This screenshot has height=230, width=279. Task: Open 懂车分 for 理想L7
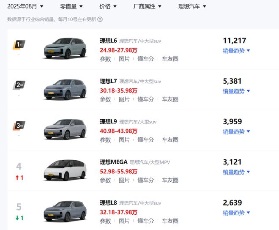point(146,99)
